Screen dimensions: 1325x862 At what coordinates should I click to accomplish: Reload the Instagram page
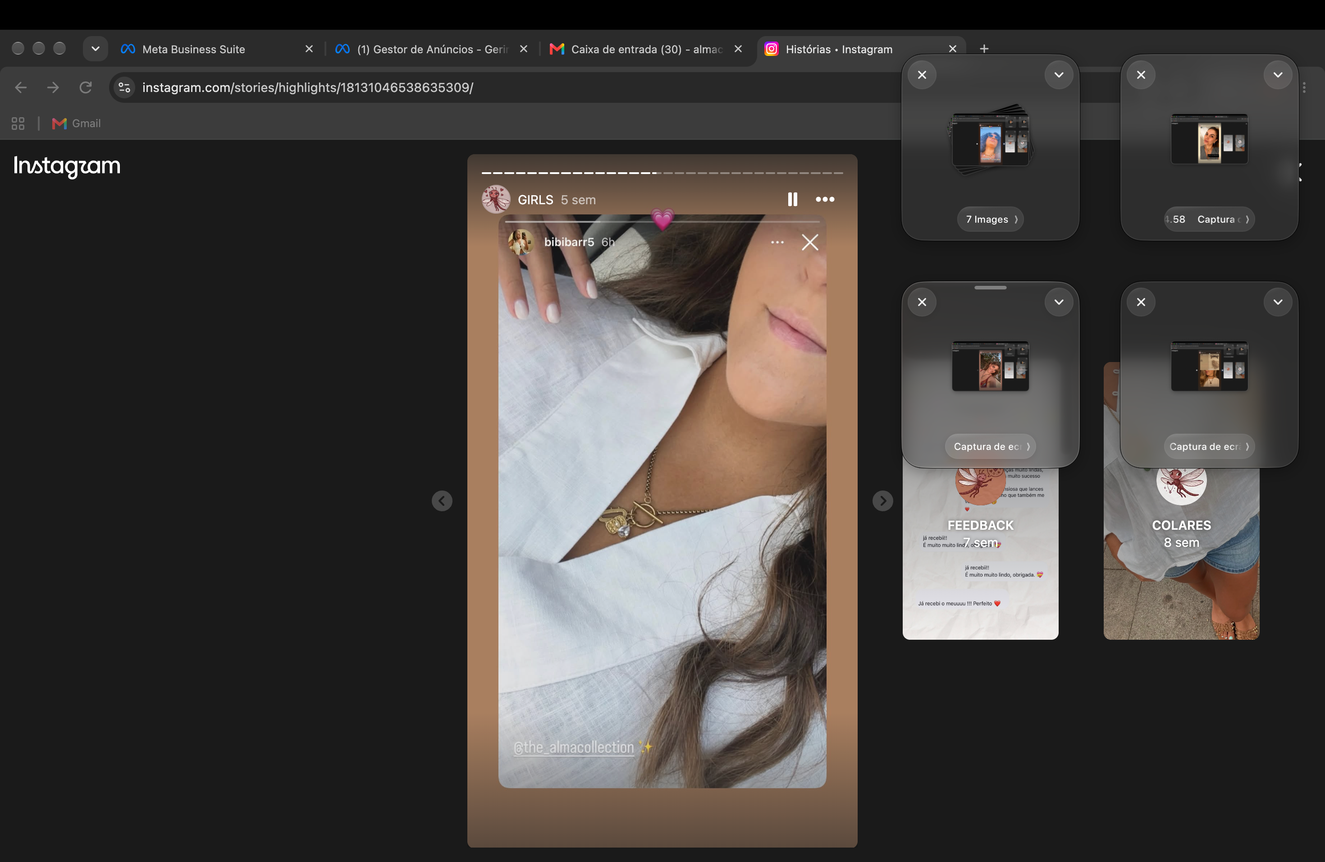tap(85, 87)
